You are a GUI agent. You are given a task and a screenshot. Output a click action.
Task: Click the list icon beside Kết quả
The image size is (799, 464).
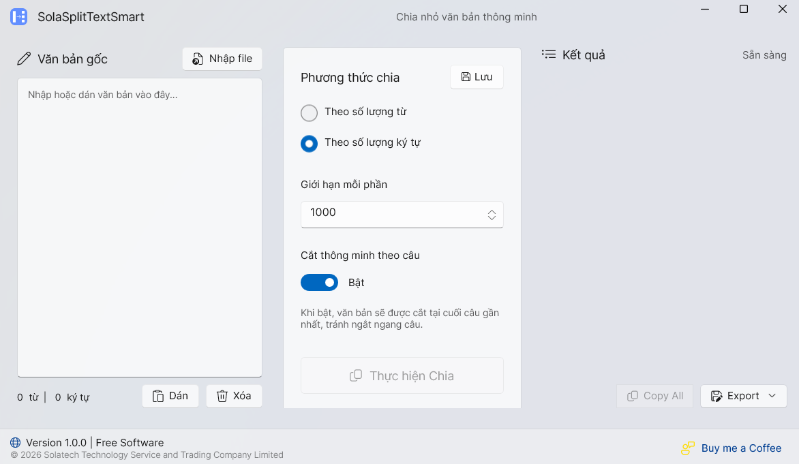[x=548, y=55]
